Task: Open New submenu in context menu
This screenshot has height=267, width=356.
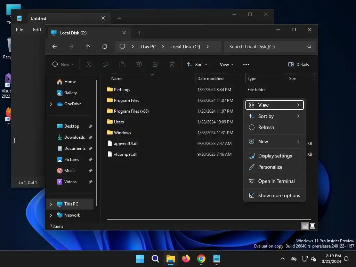Action: point(275,142)
